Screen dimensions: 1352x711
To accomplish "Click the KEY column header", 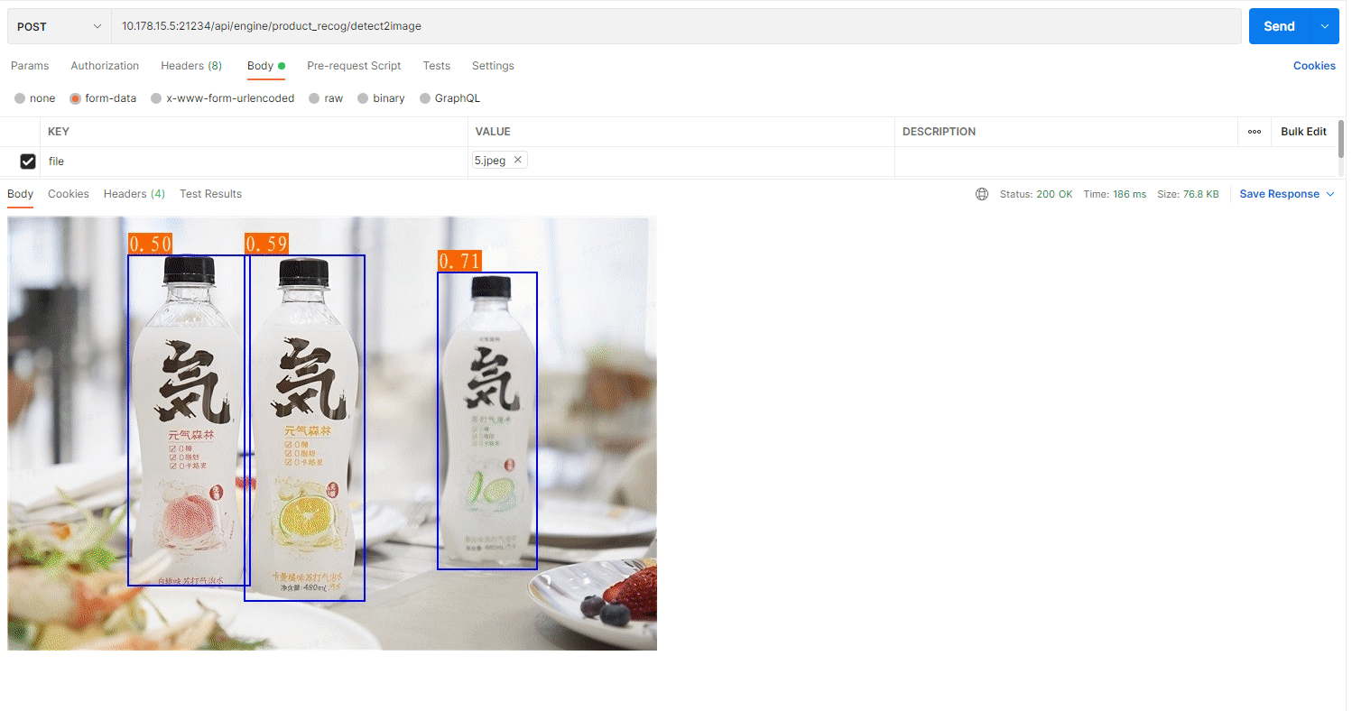I will coord(59,132).
